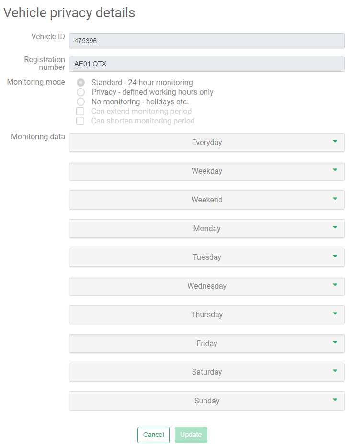Viewport: 352px width, 447px height.
Task: Click the Vehicle ID field
Action: tap(207, 41)
